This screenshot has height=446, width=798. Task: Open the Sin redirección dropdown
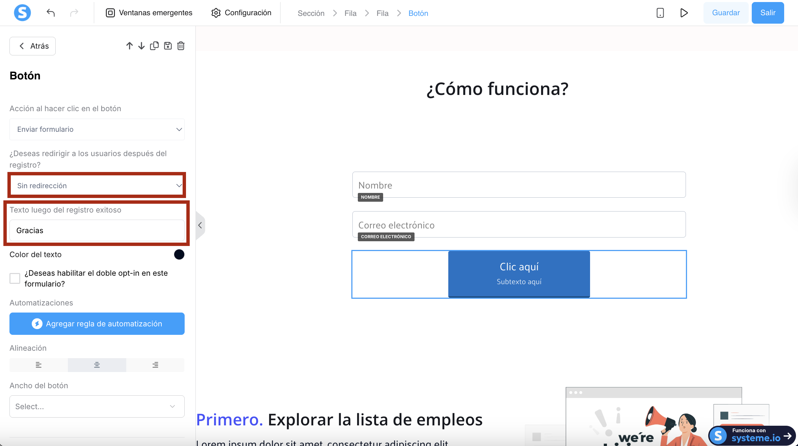[x=97, y=185]
